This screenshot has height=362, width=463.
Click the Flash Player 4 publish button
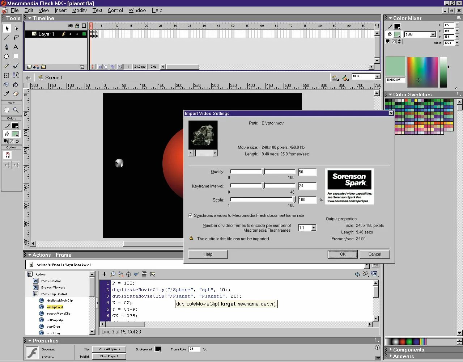[x=109, y=356]
